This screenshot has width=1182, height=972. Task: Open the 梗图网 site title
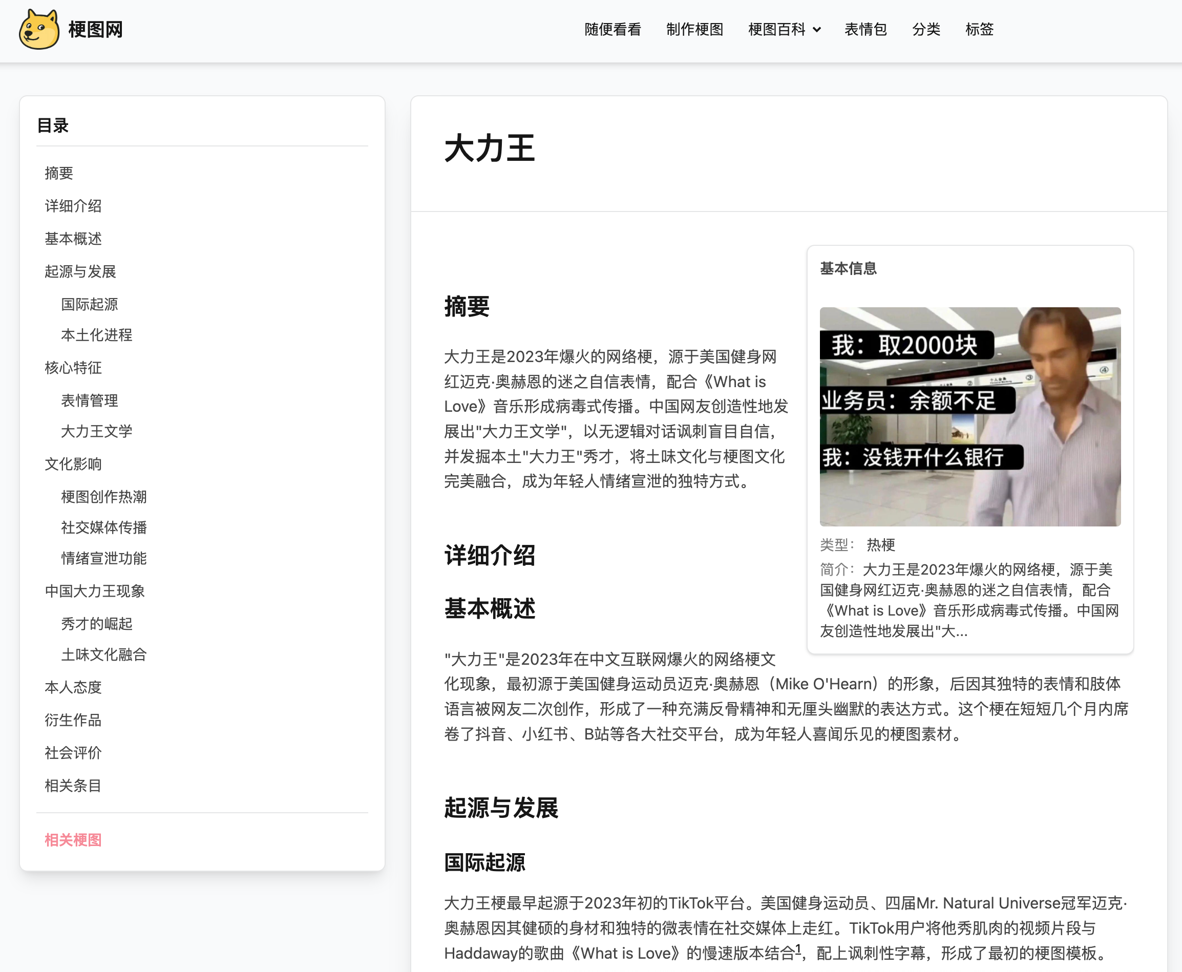click(x=96, y=30)
